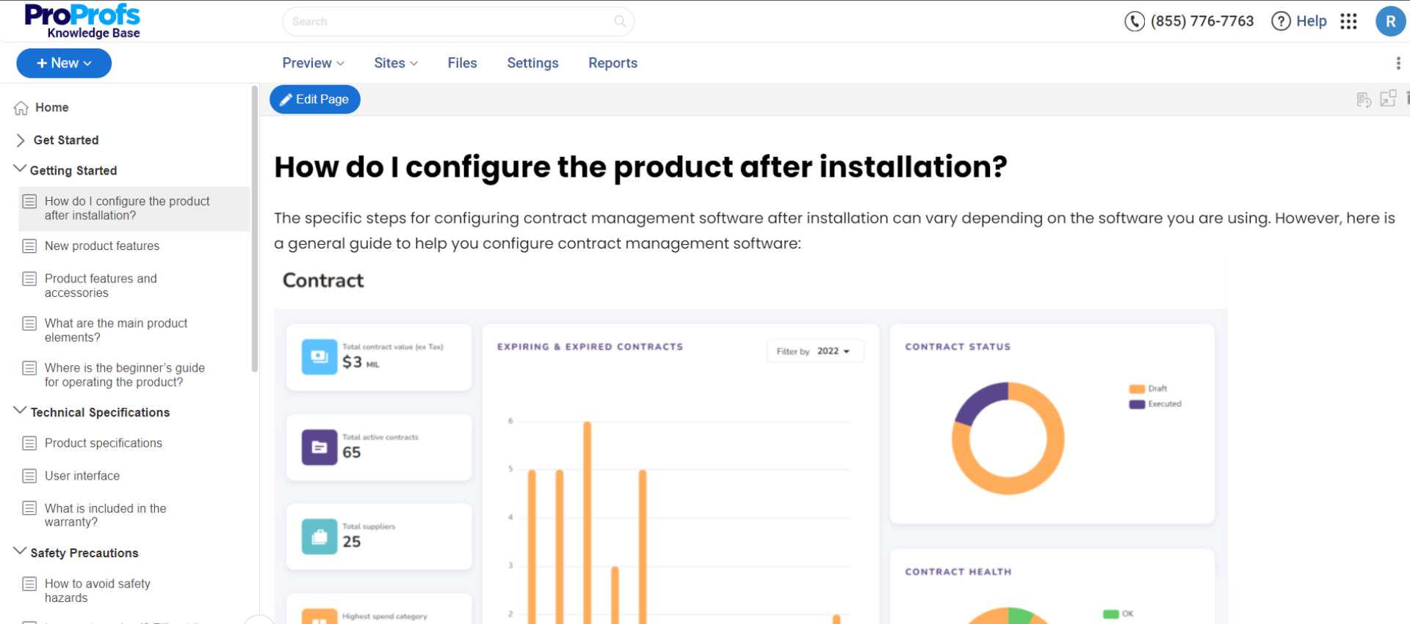1410x624 pixels.
Task: Click page icon for Product specifications
Action: (x=29, y=443)
